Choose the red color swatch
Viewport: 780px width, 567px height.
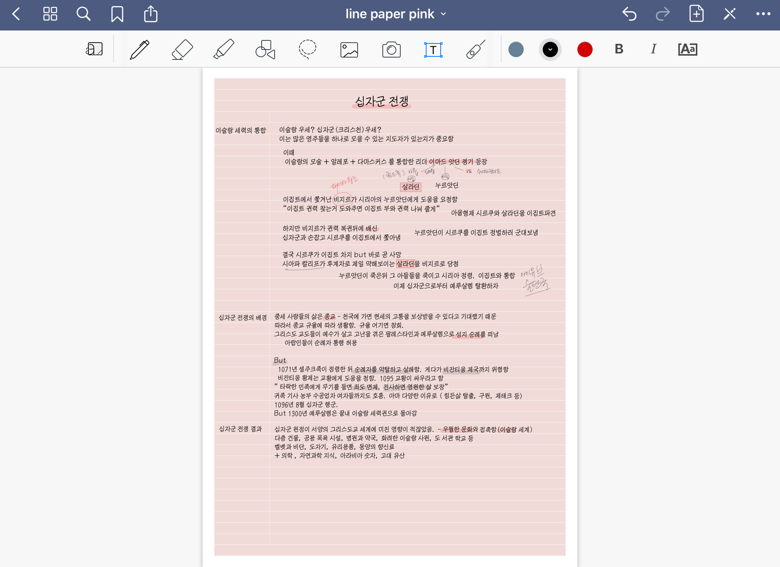(x=585, y=50)
